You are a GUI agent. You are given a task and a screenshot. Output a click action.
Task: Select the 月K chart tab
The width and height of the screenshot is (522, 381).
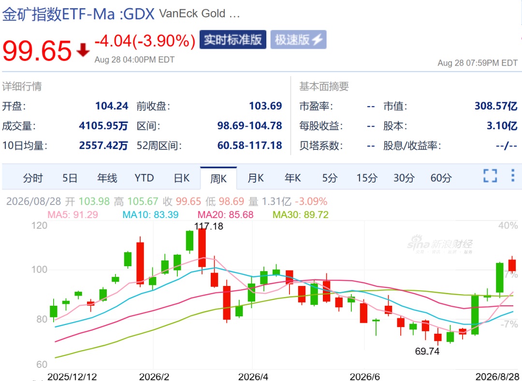(256, 178)
